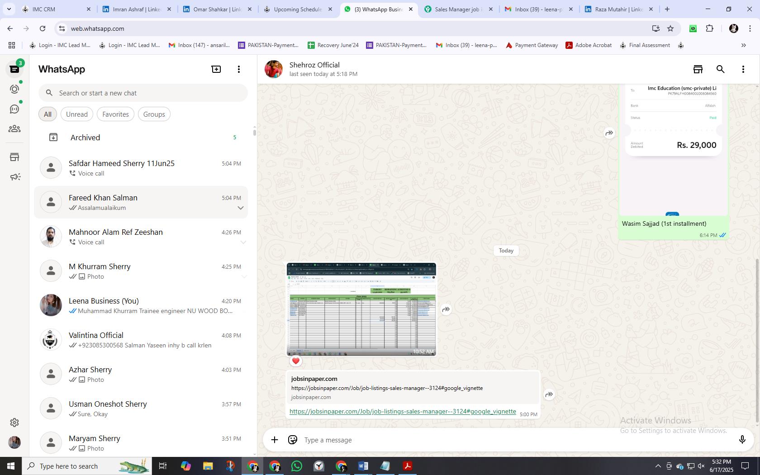Viewport: 760px width, 475px height.
Task: Open Safdar Hameed Sherry 11Jun25 chat
Action: point(141,168)
